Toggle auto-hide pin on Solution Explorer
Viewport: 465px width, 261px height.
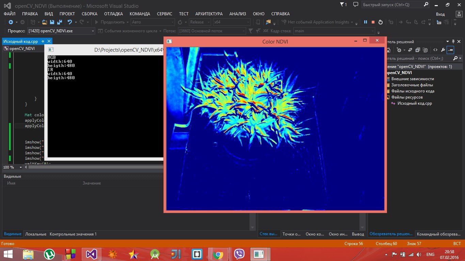pyautogui.click(x=453, y=42)
